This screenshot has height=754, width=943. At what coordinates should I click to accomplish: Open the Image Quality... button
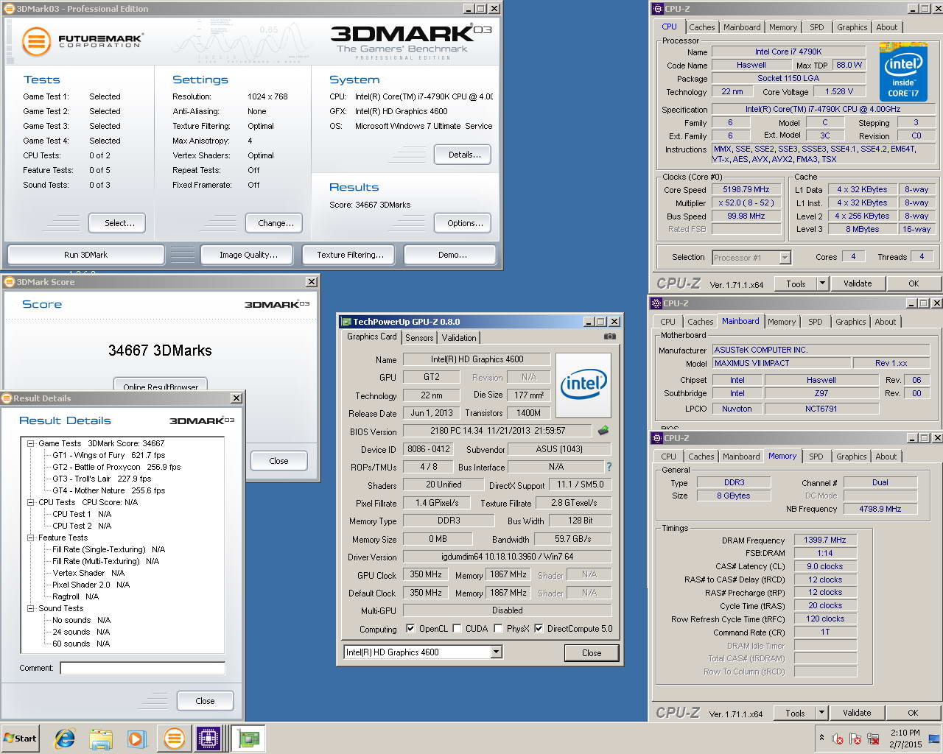pos(248,255)
